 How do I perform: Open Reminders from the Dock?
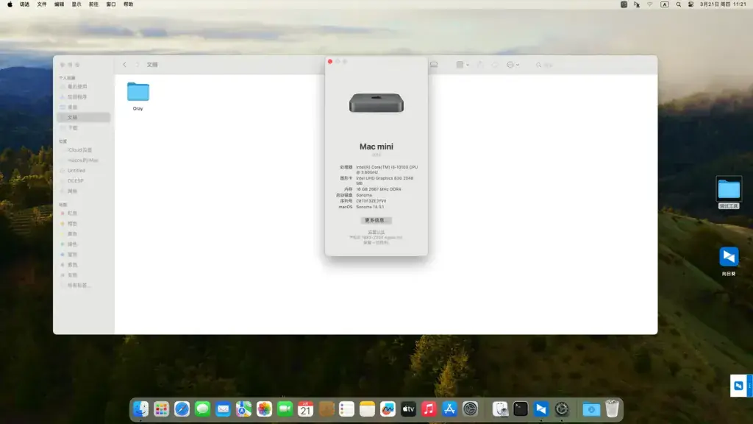346,409
